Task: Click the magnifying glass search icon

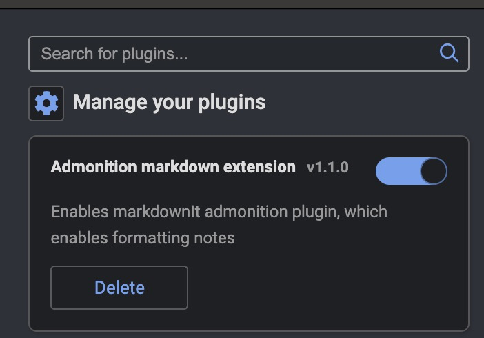Action: [449, 53]
